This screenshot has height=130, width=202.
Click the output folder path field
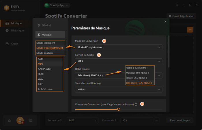pos(136,120)
